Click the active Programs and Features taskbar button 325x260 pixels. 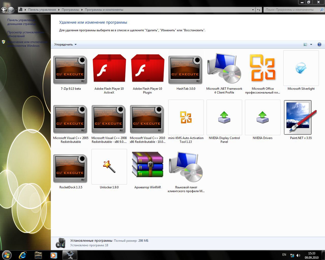[70, 255]
